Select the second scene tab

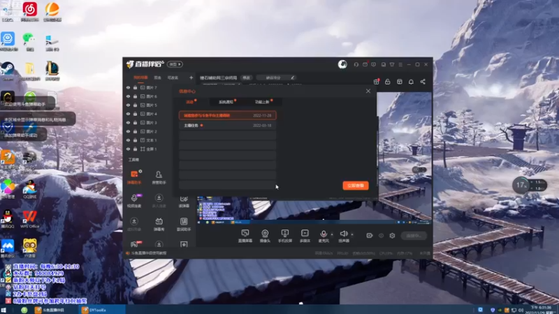pyautogui.click(x=158, y=77)
